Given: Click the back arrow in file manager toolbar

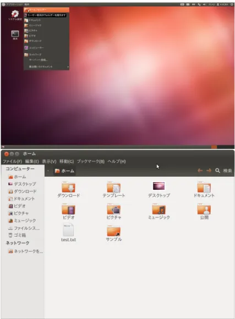Looking at the screenshot, I should click(x=200, y=171).
